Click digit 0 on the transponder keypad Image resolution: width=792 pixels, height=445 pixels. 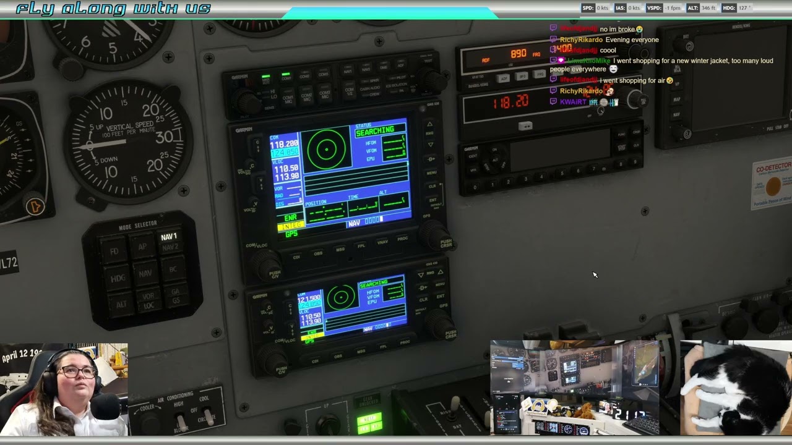tap(475, 187)
